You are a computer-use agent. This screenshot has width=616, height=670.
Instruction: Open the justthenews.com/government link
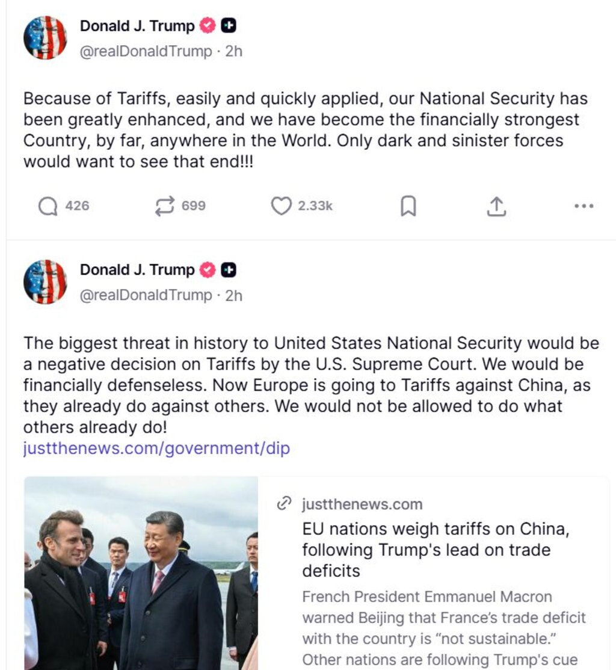coord(156,448)
